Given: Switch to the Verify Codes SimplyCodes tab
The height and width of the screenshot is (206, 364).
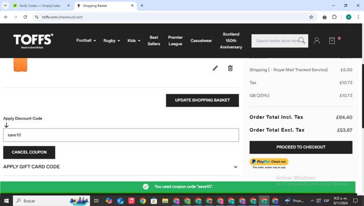Looking at the screenshot, I should pyautogui.click(x=39, y=6).
